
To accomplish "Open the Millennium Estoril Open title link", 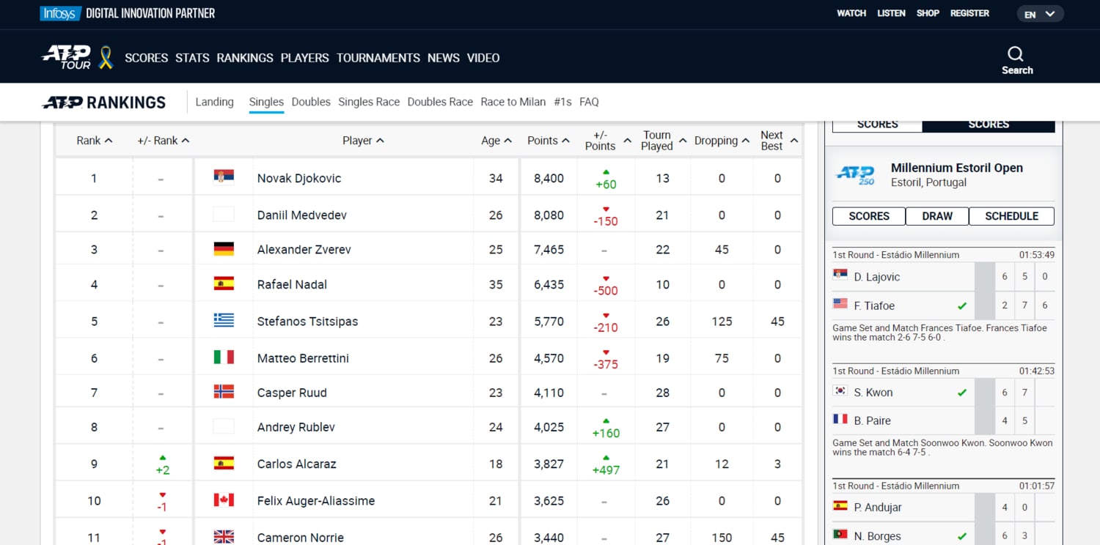I will click(956, 168).
